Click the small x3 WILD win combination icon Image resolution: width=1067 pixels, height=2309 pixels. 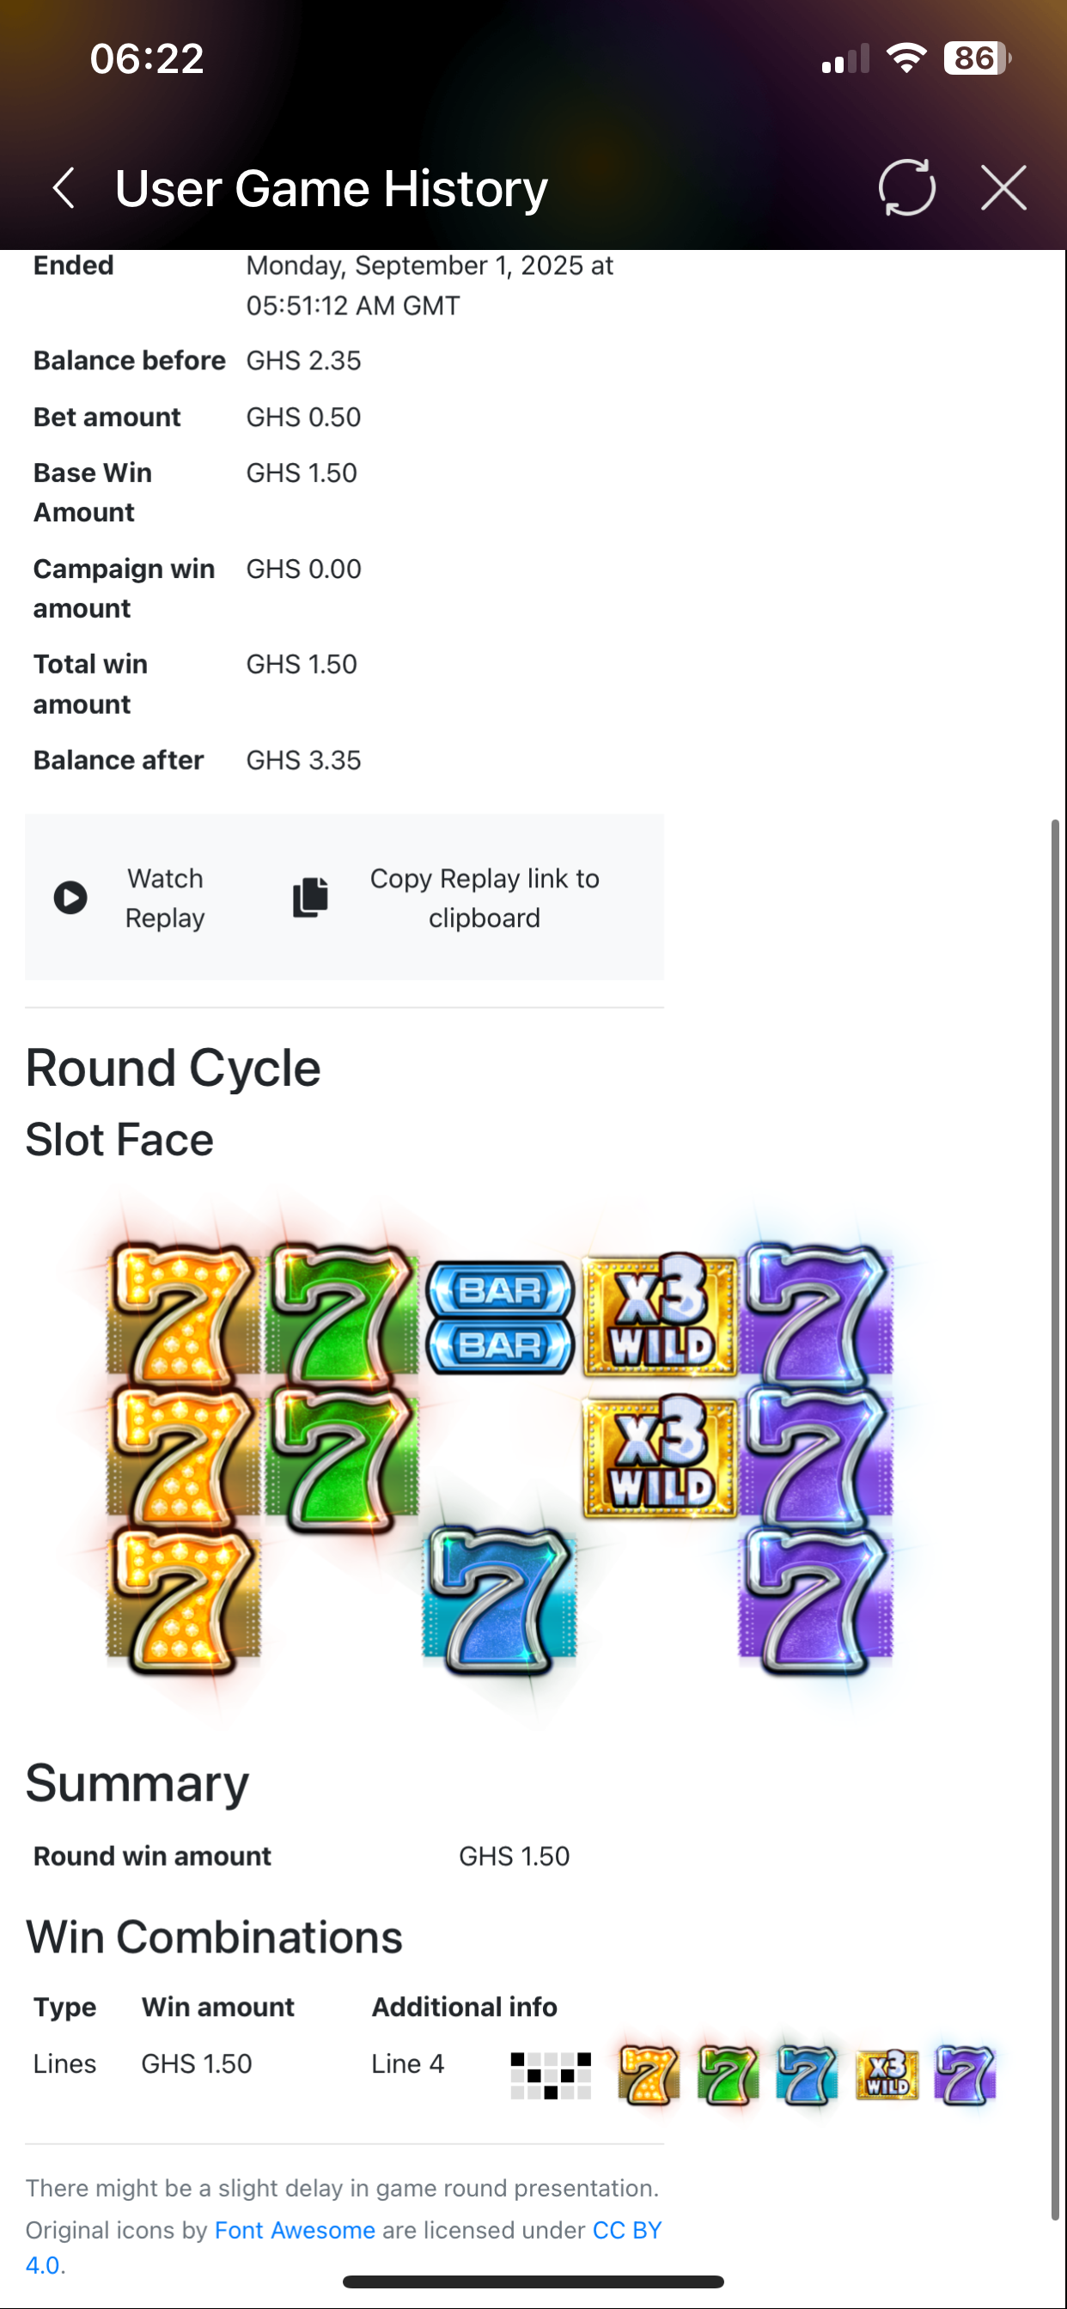[887, 2074]
